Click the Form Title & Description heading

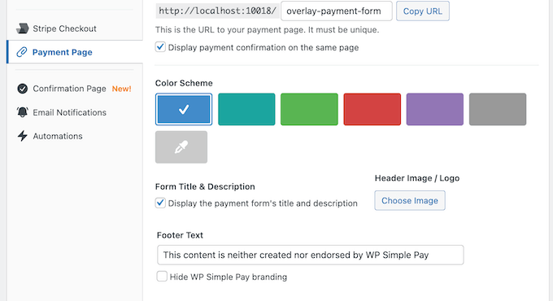pos(205,186)
